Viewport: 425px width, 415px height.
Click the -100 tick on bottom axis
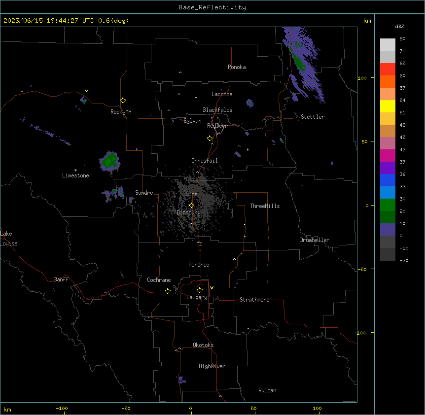point(62,409)
